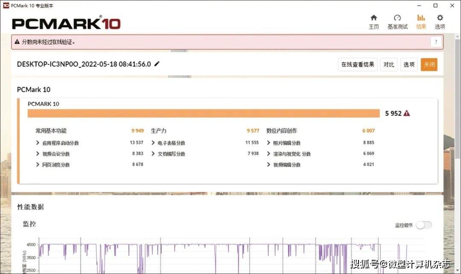Click the value 8 678
461x274 pixels.
tap(137, 164)
